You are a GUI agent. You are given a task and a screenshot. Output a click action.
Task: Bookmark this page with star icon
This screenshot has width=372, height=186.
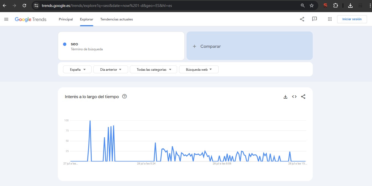[x=312, y=6]
